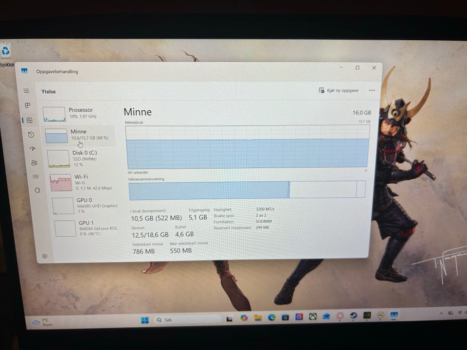Open Microsoft Store from the taskbar
The width and height of the screenshot is (467, 350).
click(x=286, y=317)
